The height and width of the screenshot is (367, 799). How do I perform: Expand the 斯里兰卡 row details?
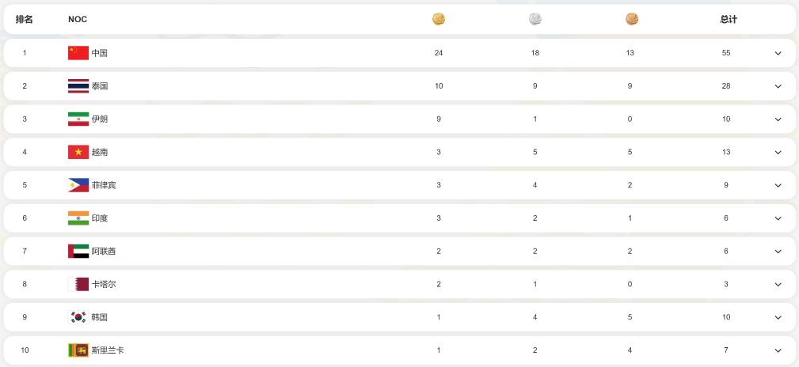778,350
